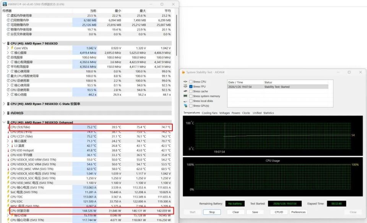Click the cache icon beside Stress cache

pyautogui.click(x=185, y=91)
